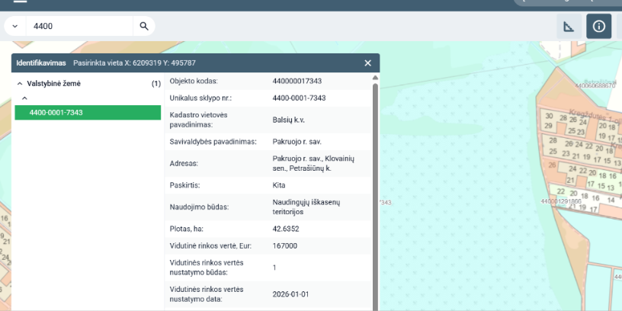Open the search type dropdown chevron

coord(15,26)
